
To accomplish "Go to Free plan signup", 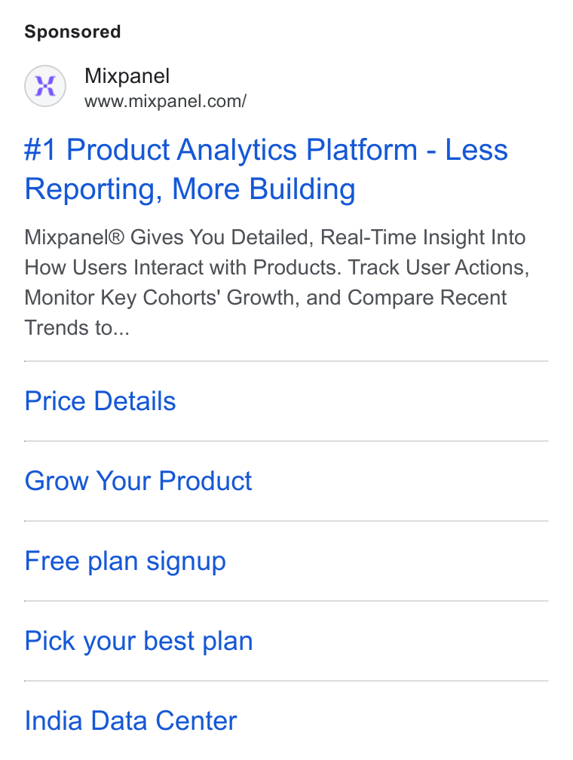I will [x=125, y=562].
